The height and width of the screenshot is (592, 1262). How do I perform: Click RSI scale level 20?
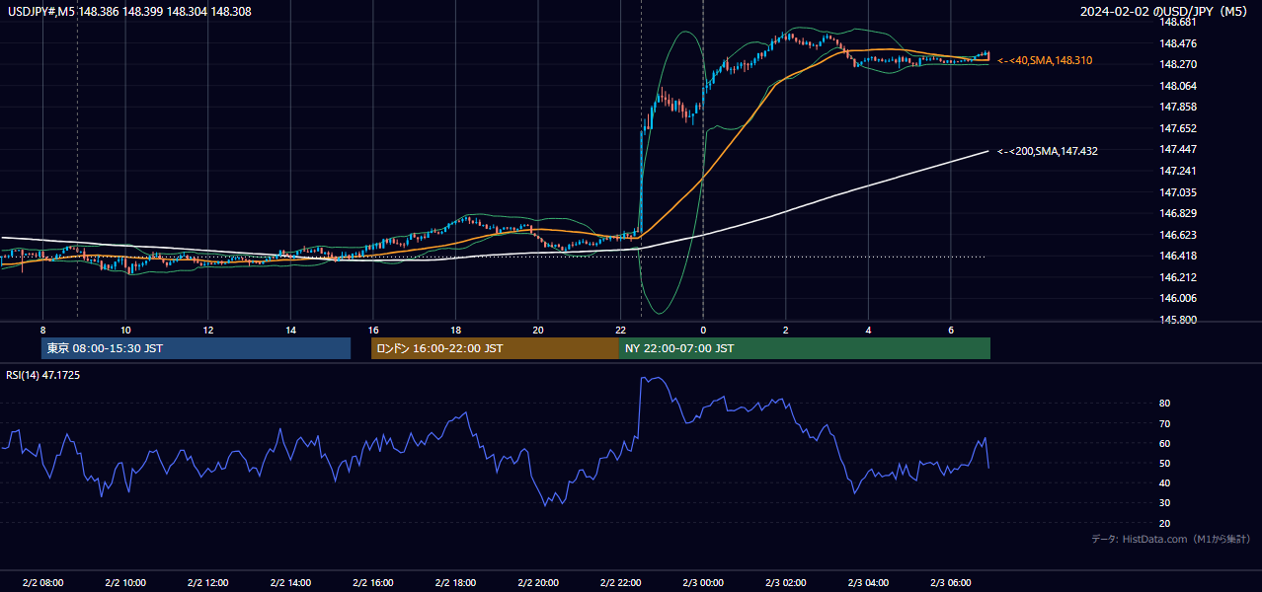click(x=1165, y=523)
